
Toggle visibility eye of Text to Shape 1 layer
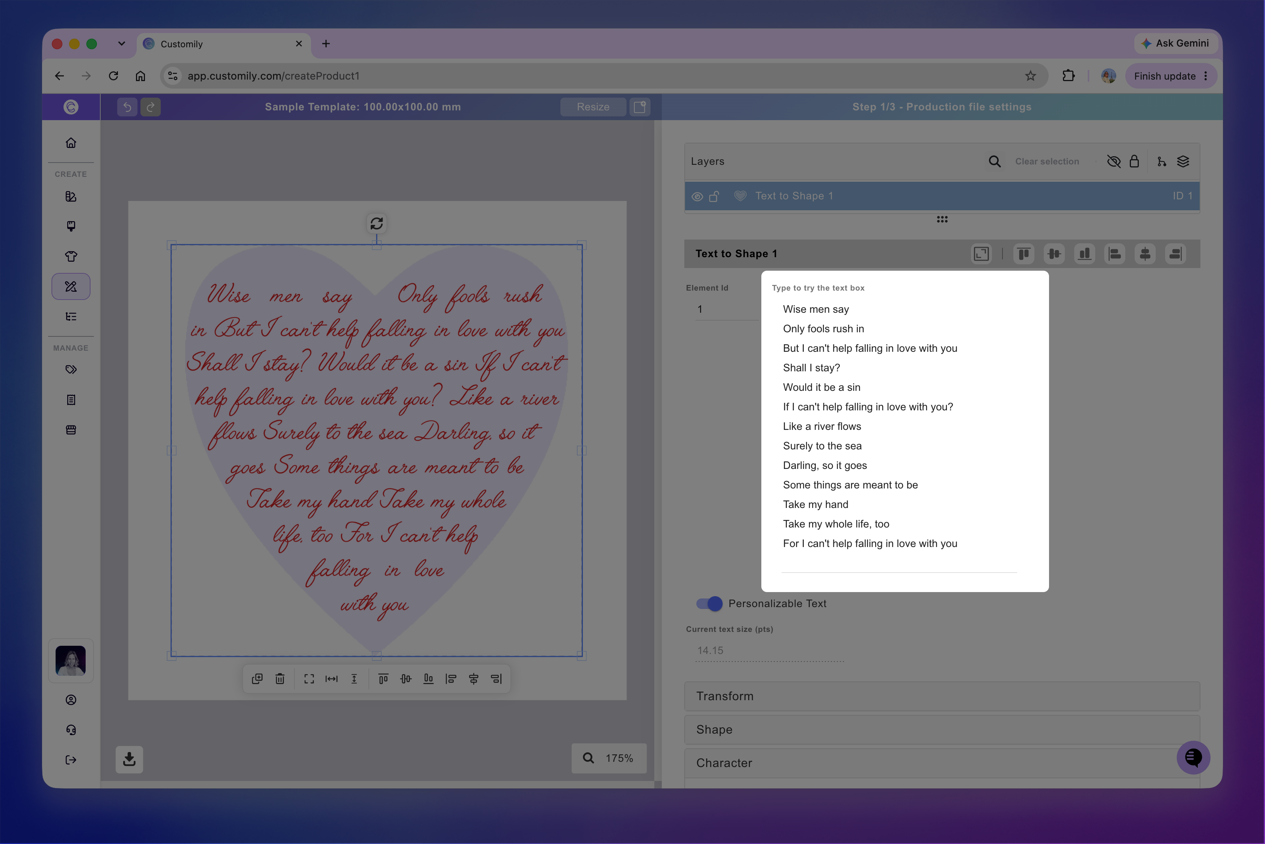click(697, 197)
